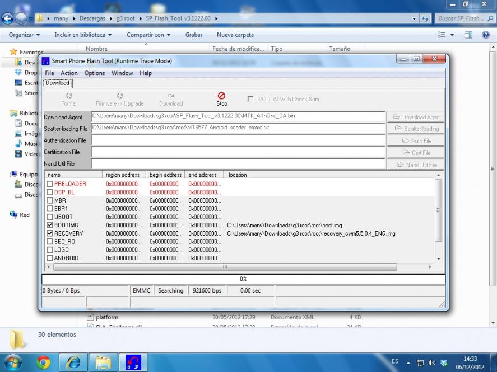Click the Nand Util File input field
Viewport: 497px width, 372px height.
click(x=238, y=163)
